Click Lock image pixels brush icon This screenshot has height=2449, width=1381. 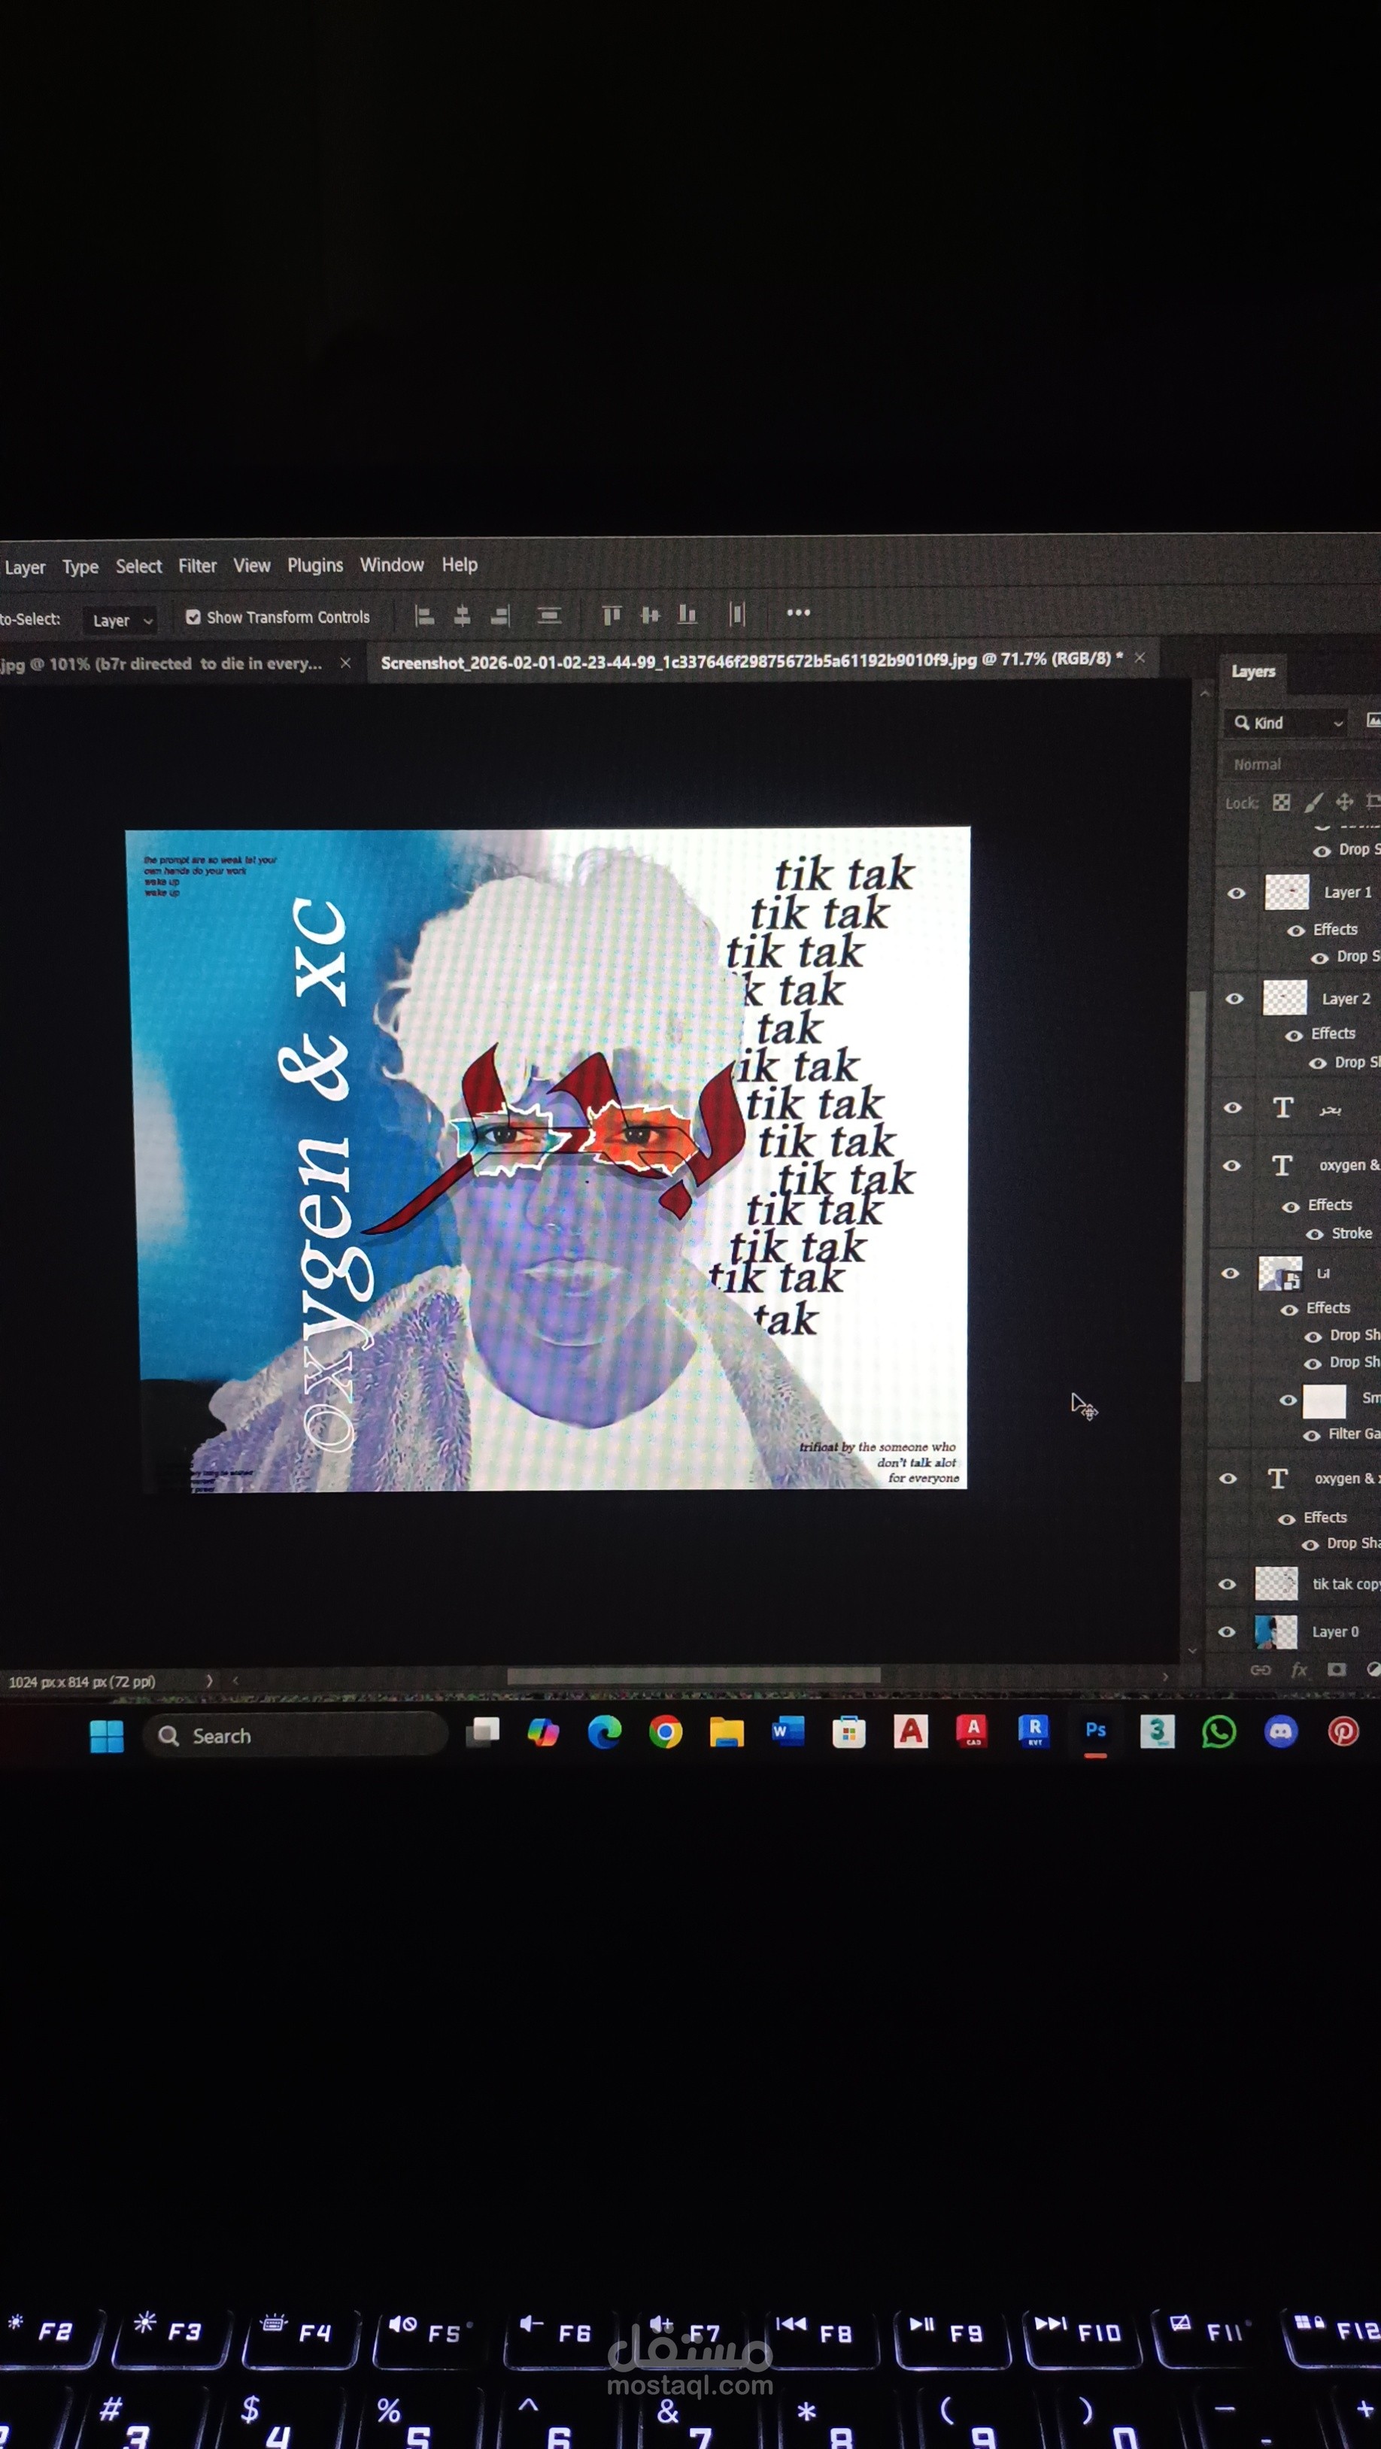[x=1313, y=803]
